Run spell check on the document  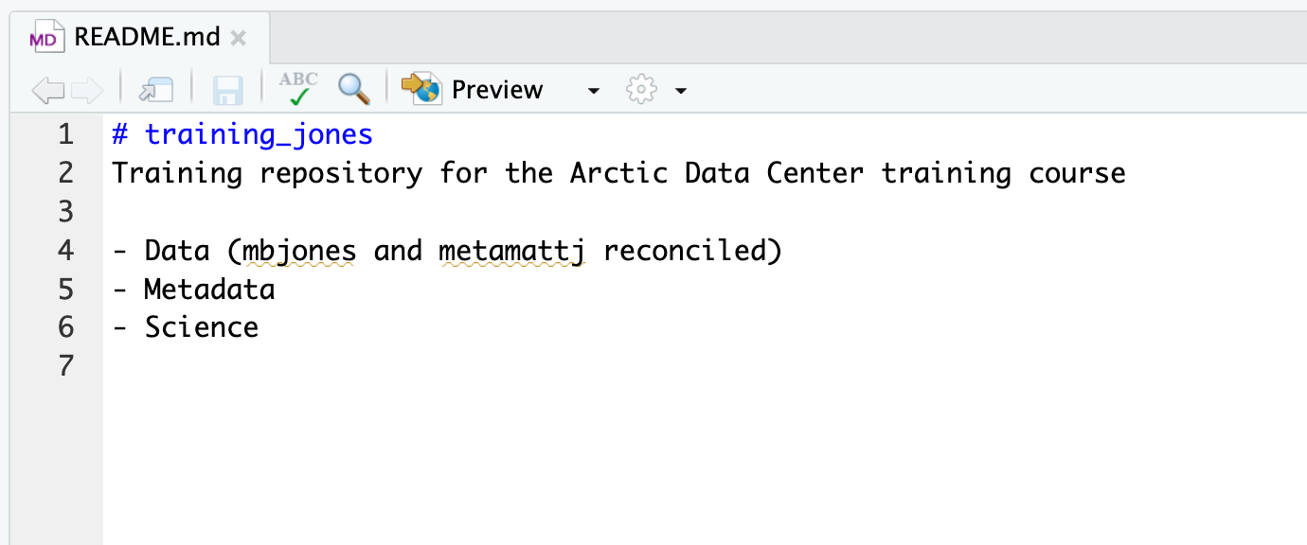(x=296, y=87)
